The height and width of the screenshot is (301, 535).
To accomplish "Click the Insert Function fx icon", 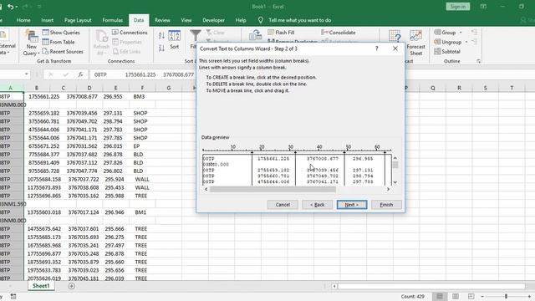I will tap(80, 74).
